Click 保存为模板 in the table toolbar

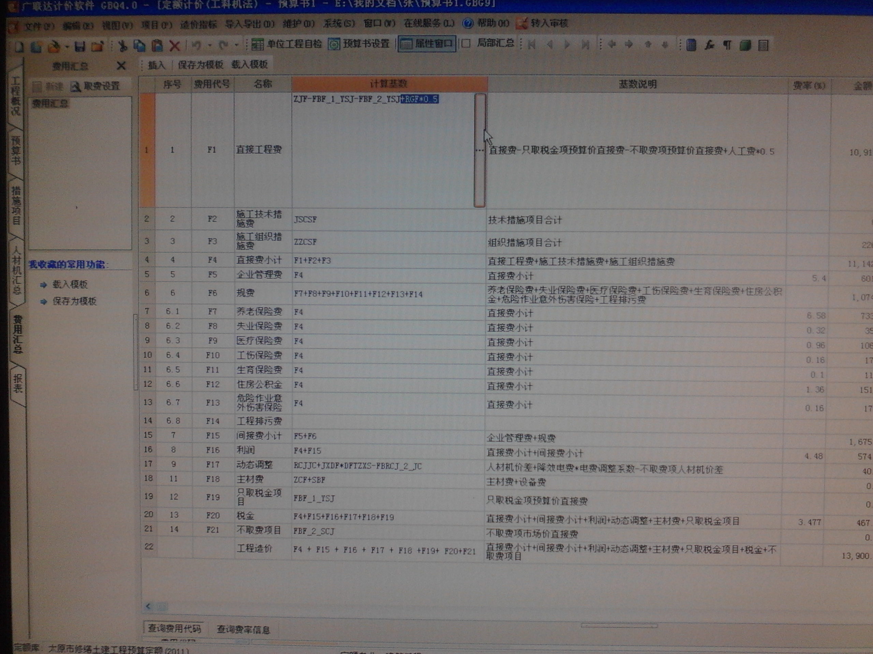(x=200, y=64)
